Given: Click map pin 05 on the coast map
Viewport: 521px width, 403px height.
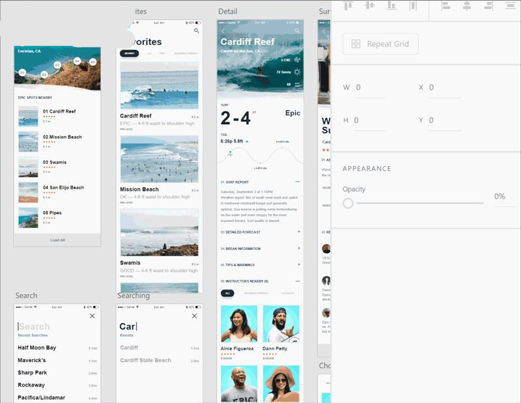Looking at the screenshot, I should (x=92, y=62).
